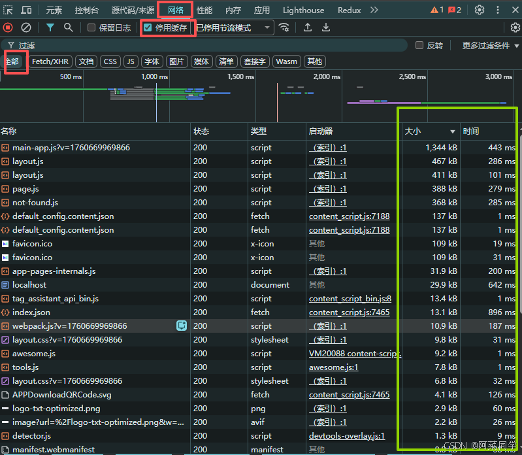The width and height of the screenshot is (522, 455).
Task: Expand 更多过滤条件 dropdown
Action: [x=491, y=46]
